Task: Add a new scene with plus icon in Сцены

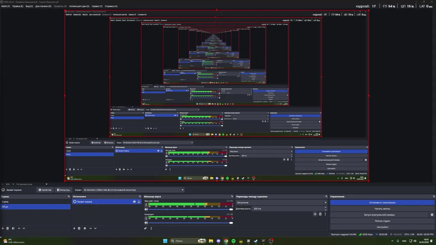Action: (3, 228)
